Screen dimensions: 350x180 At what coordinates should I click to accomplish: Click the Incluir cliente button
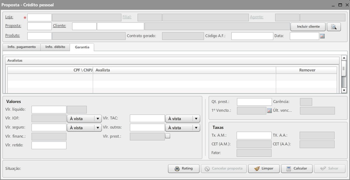[308, 27]
